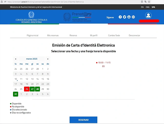Image resolution: width=164 pixels, height=124 pixels.
Task: Go to previous month in calendar
Action: tap(16, 59)
